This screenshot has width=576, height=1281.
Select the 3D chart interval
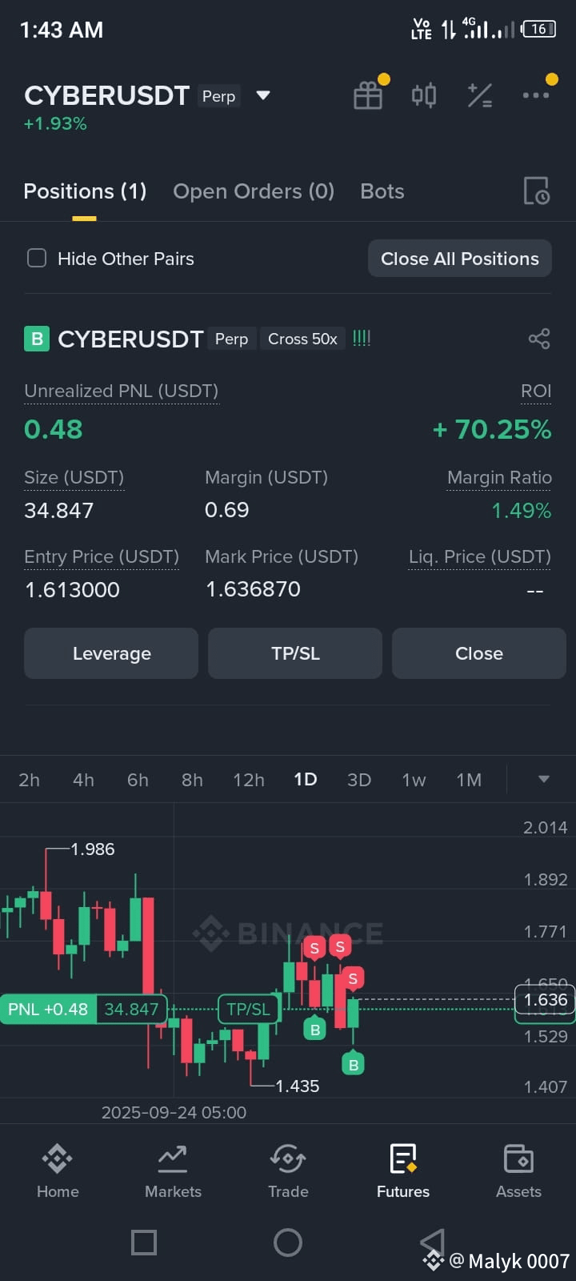359,780
